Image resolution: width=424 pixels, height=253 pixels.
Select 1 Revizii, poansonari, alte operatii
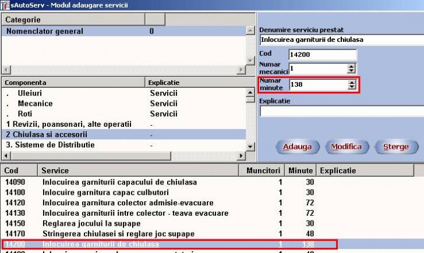pyautogui.click(x=69, y=124)
